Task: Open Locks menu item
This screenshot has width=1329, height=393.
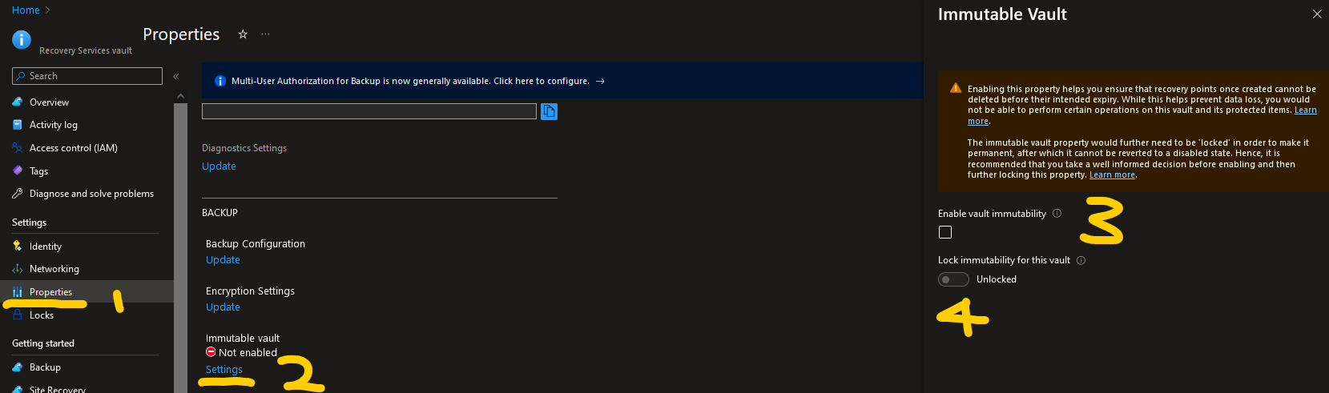Action: (42, 315)
